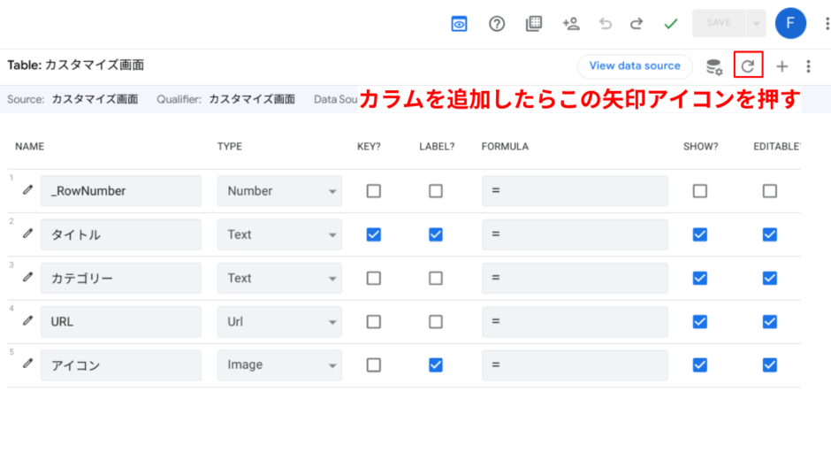Click the preview eye icon in top toolbar
Screen dimensions: 831x468
tap(460, 24)
